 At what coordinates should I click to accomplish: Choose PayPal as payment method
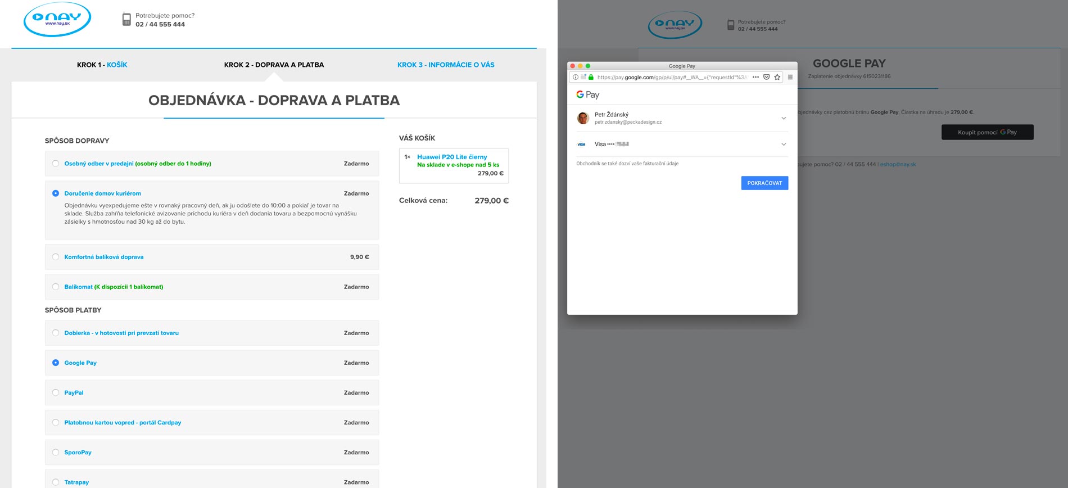click(56, 392)
